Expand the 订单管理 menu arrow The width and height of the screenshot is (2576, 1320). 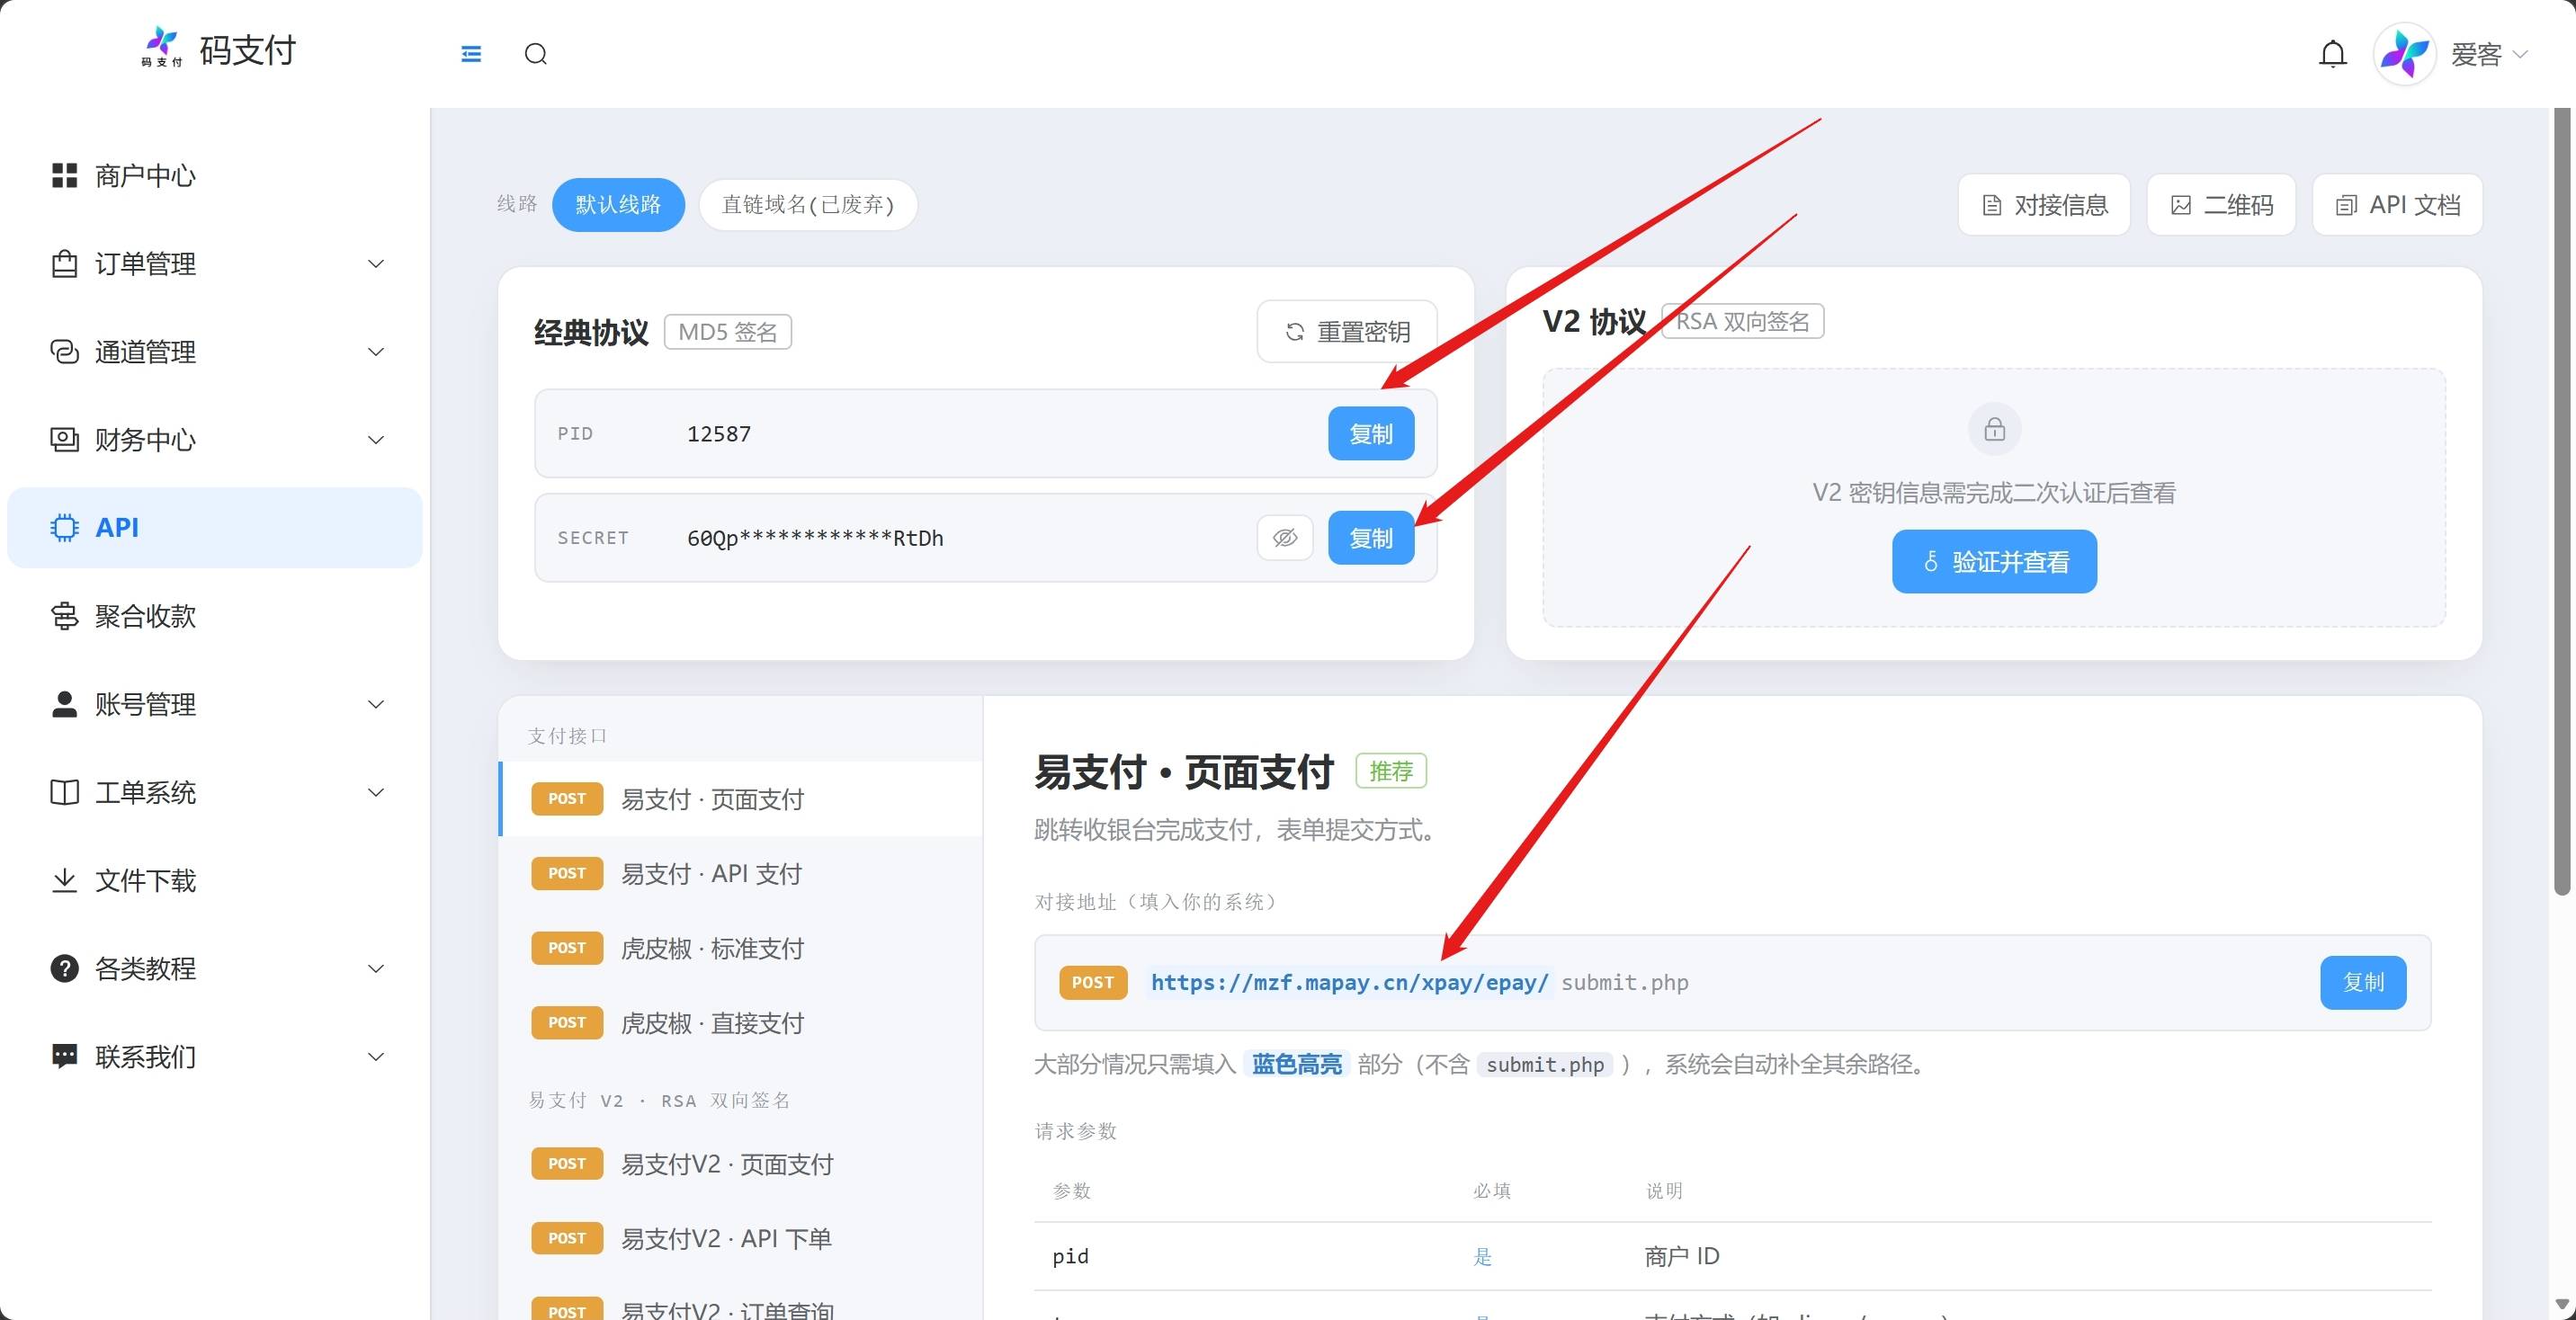[x=376, y=264]
